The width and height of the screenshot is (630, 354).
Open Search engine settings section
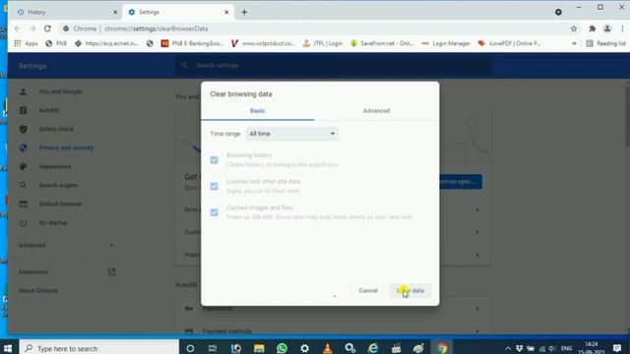(x=58, y=185)
